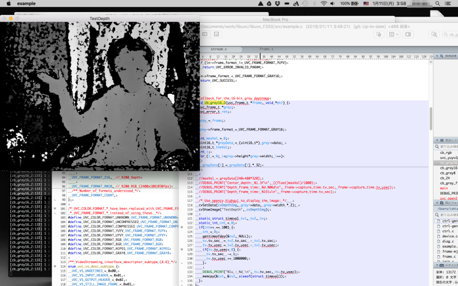The width and height of the screenshot is (458, 286).
Task: Open ctrl.c in the file list
Action: (x=448, y=231)
